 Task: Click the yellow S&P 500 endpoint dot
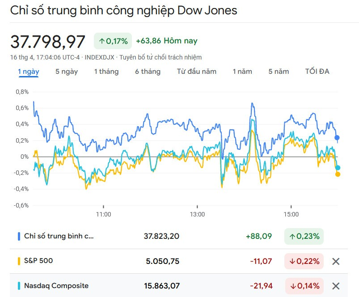(x=338, y=174)
